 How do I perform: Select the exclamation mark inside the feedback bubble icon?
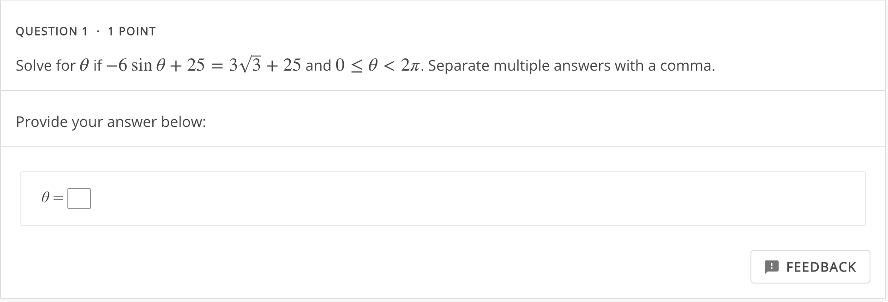pos(771,267)
